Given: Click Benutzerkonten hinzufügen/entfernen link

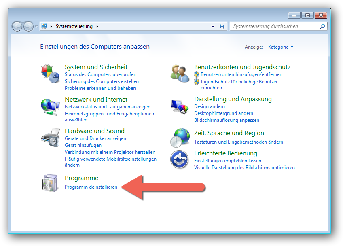Looking at the screenshot, I should (x=241, y=74).
